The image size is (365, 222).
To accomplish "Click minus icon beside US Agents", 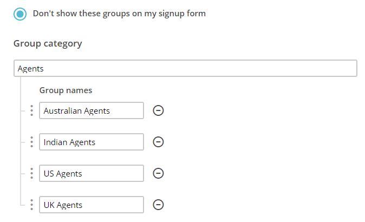I will [x=158, y=173].
